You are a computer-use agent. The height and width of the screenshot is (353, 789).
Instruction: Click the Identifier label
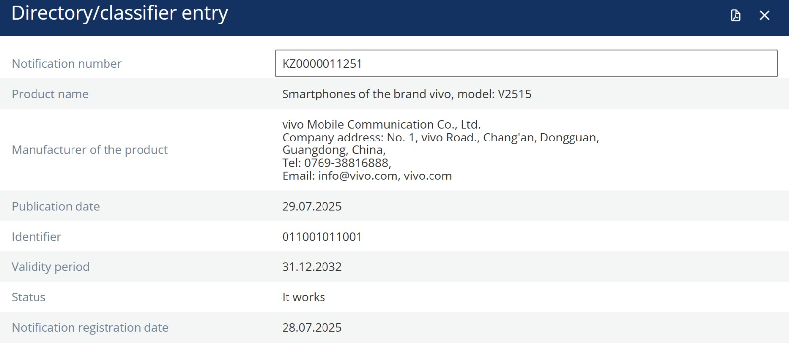36,237
